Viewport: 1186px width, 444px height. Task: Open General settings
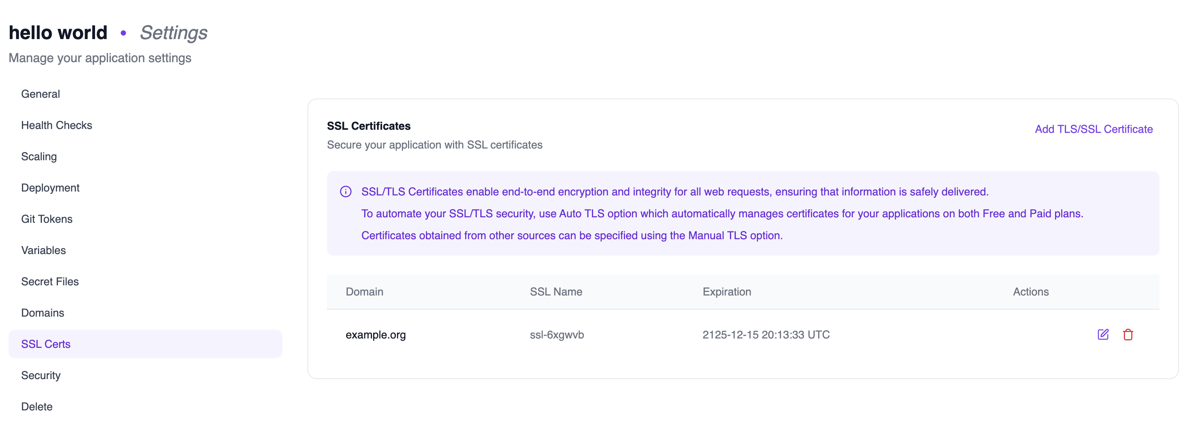click(x=41, y=94)
